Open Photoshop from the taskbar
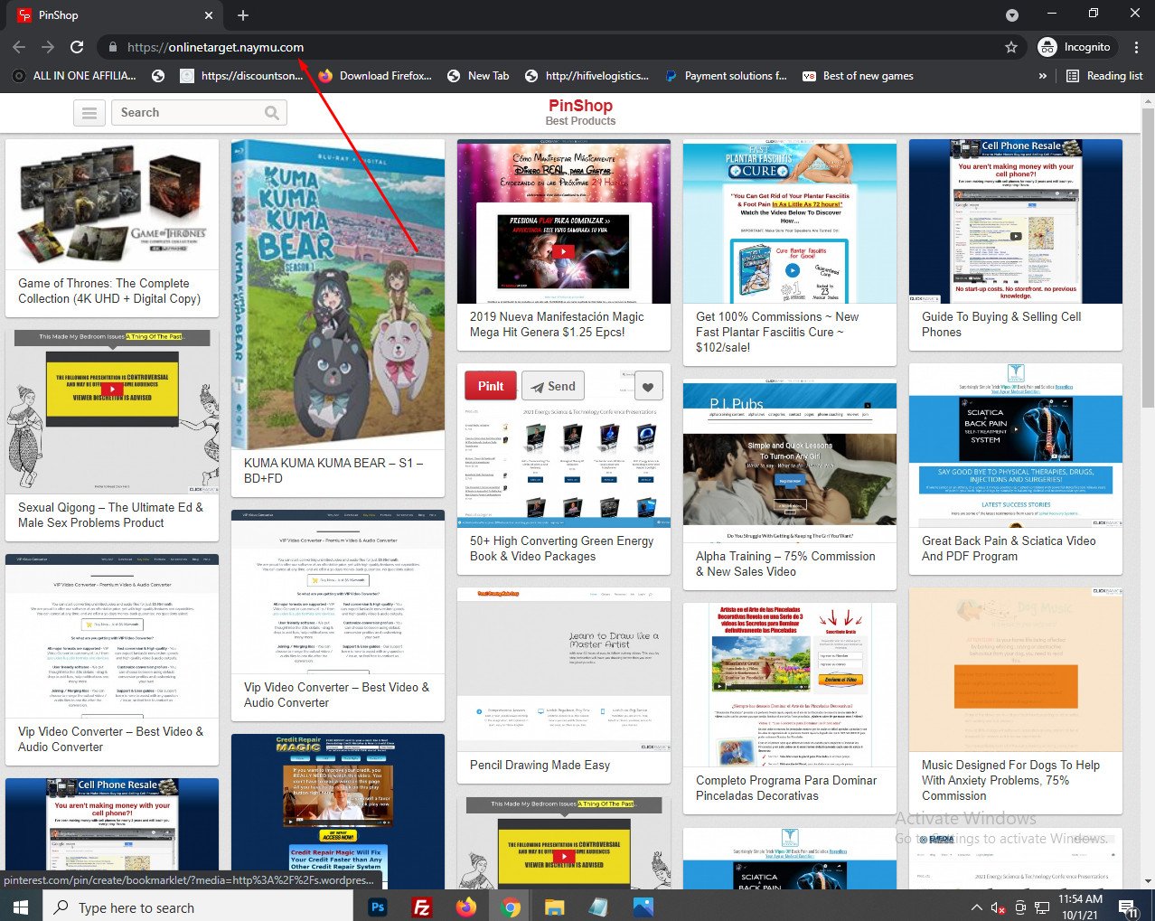 pos(378,907)
